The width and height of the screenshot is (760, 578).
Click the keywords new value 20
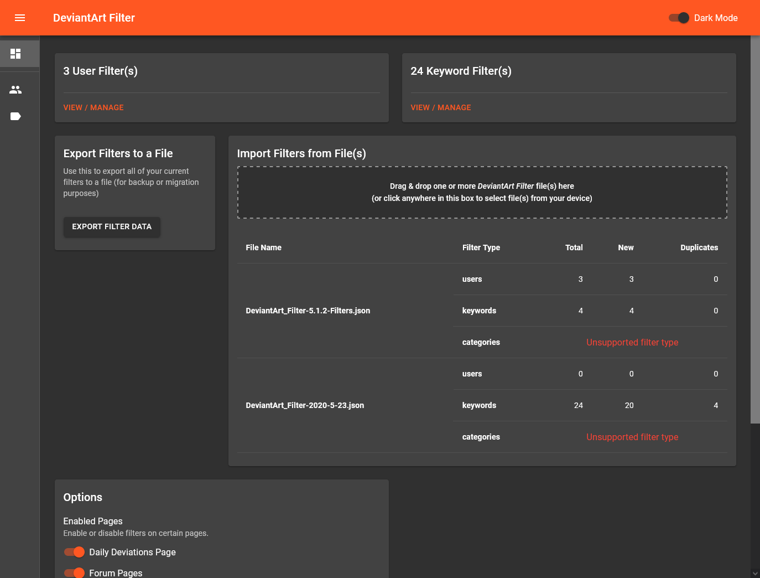click(629, 405)
